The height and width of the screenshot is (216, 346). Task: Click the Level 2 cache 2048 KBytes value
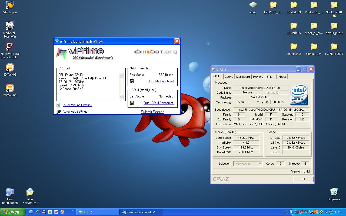coord(296,147)
